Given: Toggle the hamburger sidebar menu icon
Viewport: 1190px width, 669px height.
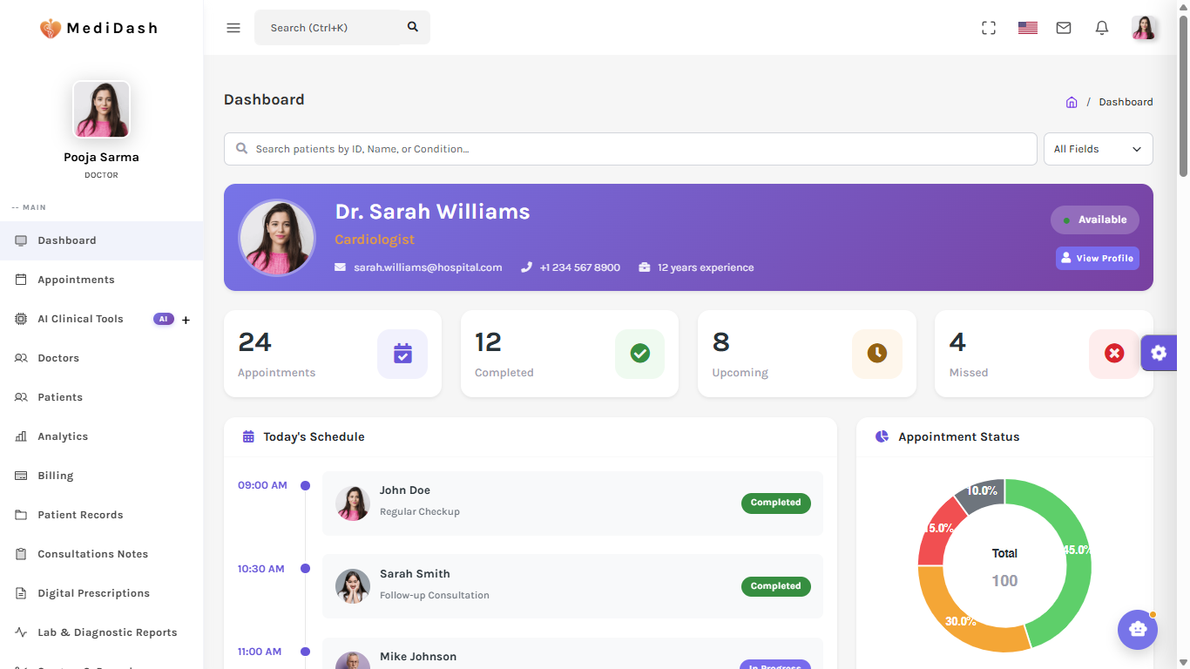Looking at the screenshot, I should click(x=233, y=28).
